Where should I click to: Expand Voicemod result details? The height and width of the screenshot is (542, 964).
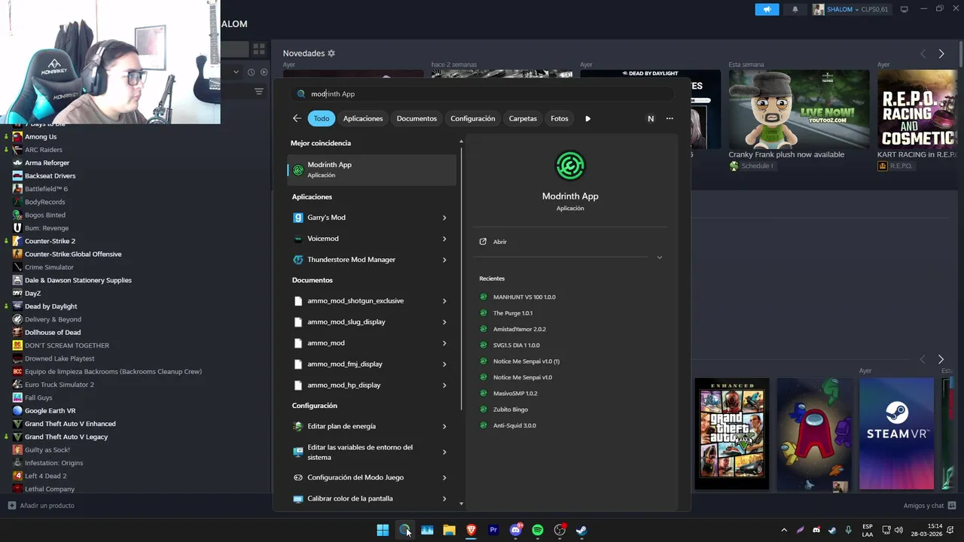click(444, 239)
